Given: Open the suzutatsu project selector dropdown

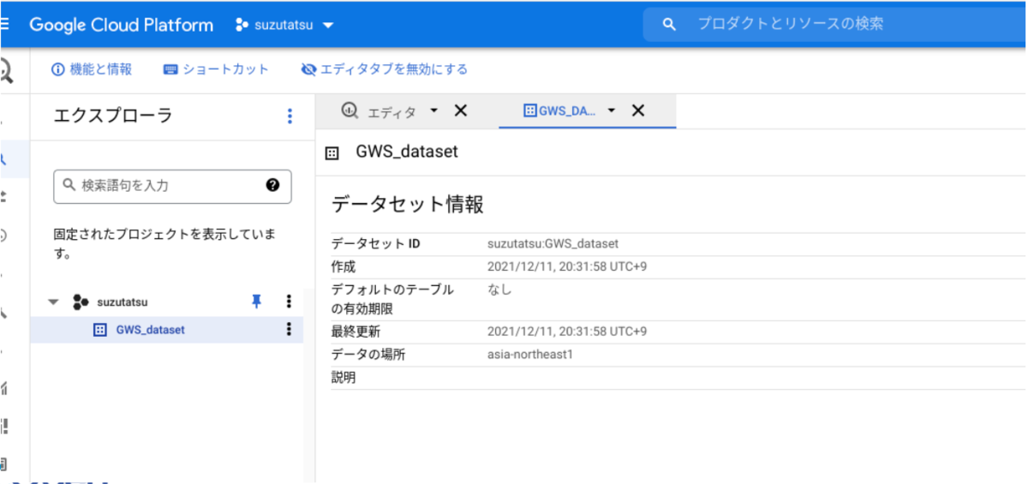Looking at the screenshot, I should click(284, 25).
